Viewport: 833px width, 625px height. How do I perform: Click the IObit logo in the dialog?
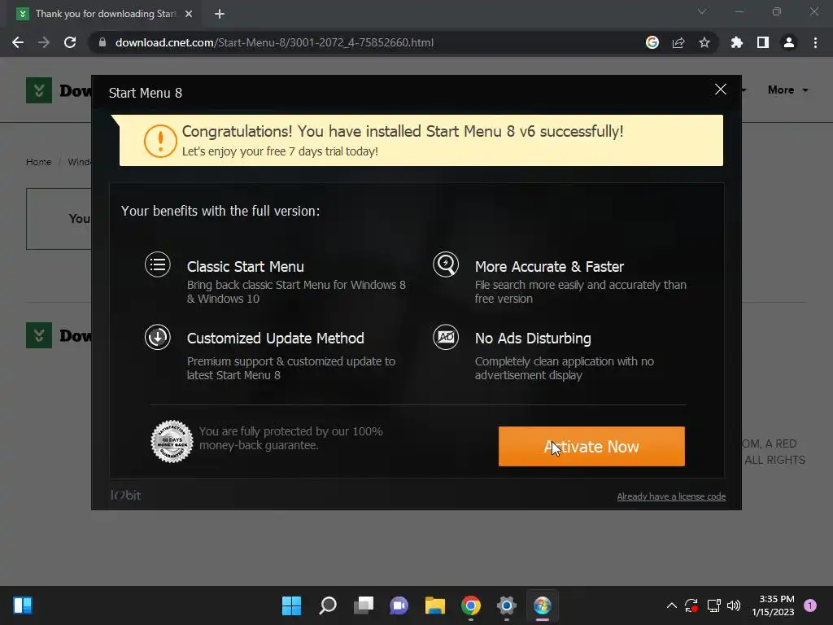[x=126, y=496]
